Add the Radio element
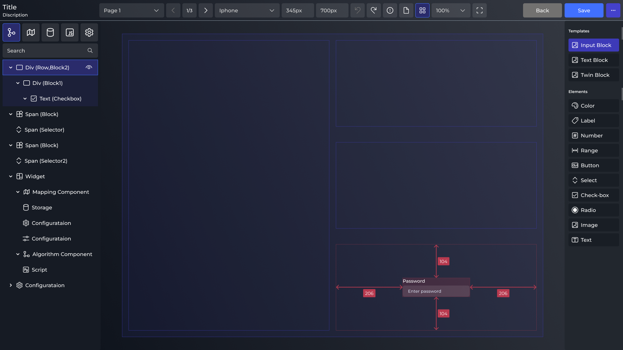Viewport: 623px width, 350px height. (594, 210)
